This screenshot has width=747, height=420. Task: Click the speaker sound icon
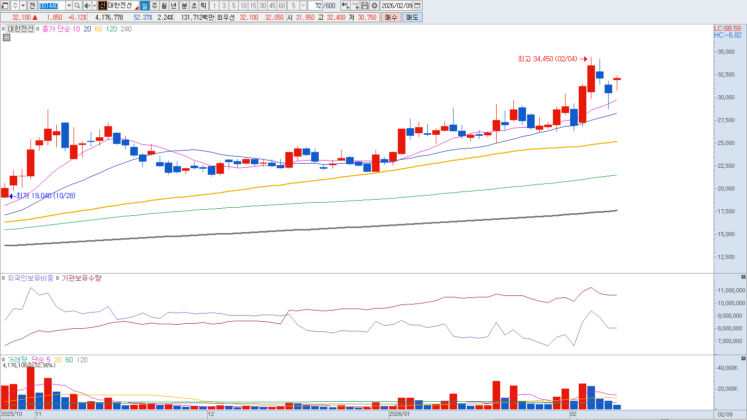87,6
